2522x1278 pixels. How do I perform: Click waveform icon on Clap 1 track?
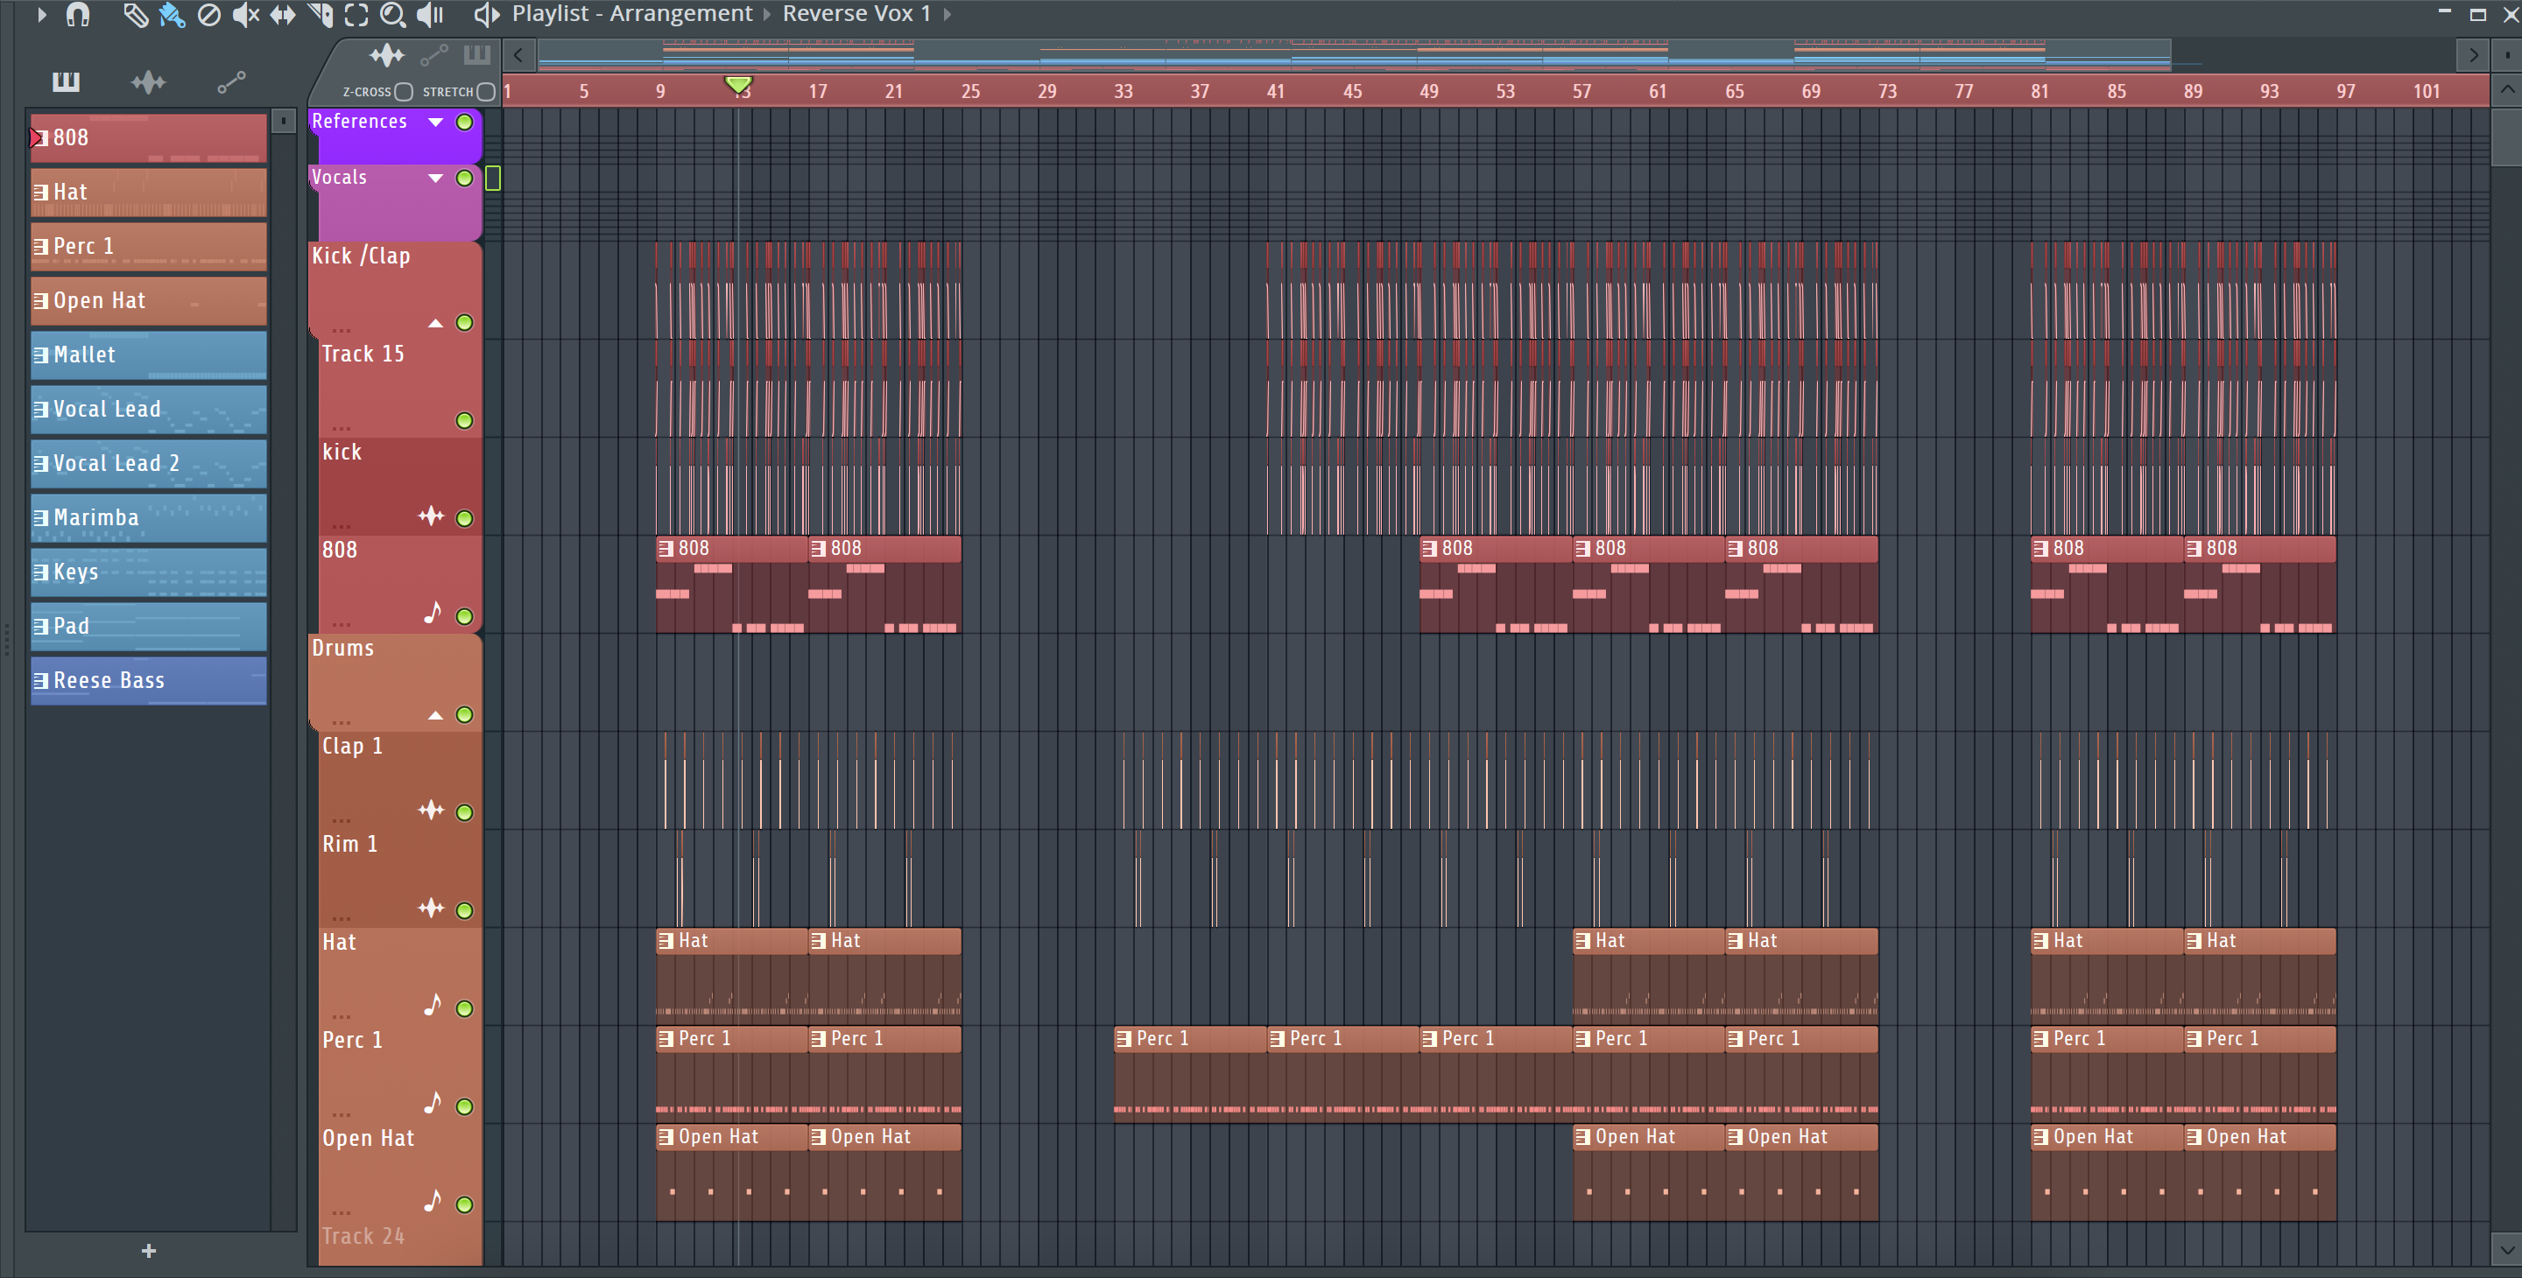(431, 810)
